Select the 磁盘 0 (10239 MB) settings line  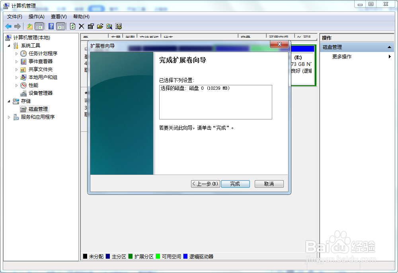[195, 88]
